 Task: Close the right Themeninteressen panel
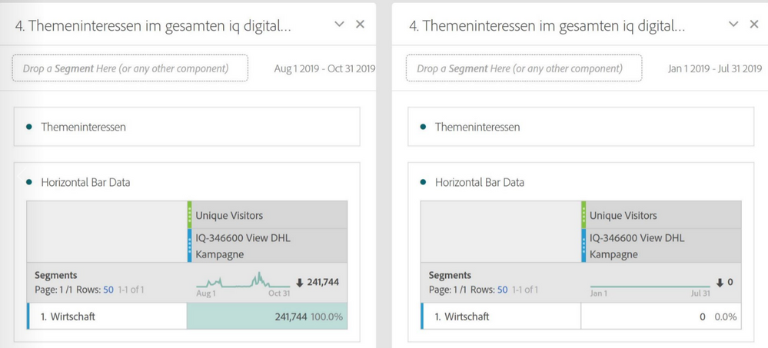coord(754,24)
